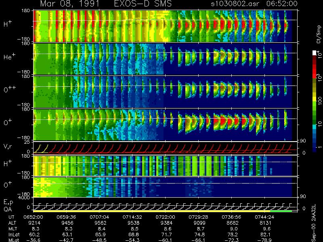Click the colorbar tick label '100'
The width and height of the screenshot is (323, 242).
(320, 101)
